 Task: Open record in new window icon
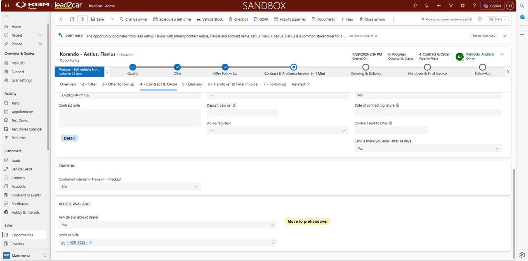(x=72, y=19)
